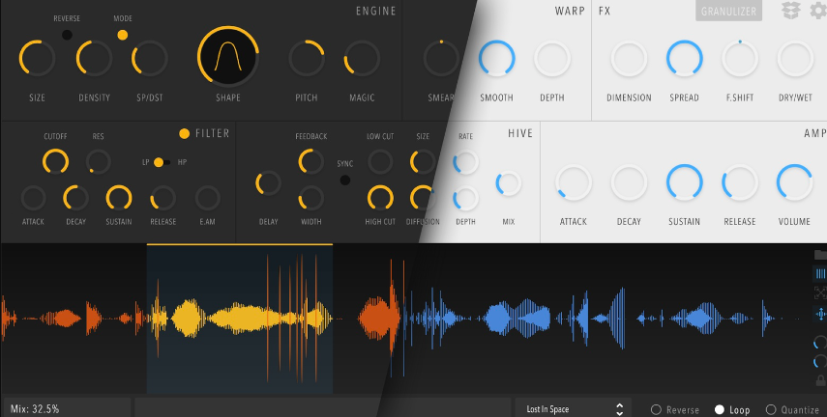This screenshot has height=417, width=827.
Task: Click the DRY/WET knob
Action: [x=795, y=58]
